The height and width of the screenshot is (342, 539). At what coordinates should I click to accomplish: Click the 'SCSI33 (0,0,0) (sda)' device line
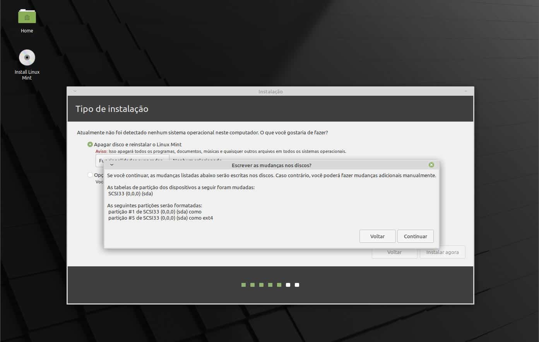tap(130, 193)
